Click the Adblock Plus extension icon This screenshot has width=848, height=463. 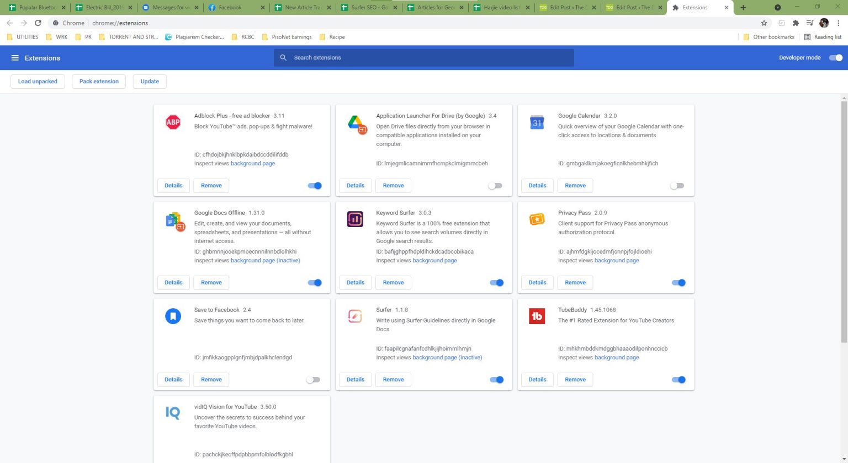[x=173, y=122]
